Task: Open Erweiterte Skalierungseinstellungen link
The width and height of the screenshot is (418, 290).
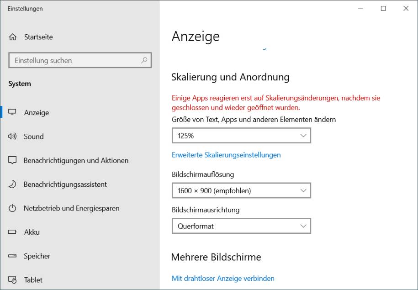Action: coord(226,155)
